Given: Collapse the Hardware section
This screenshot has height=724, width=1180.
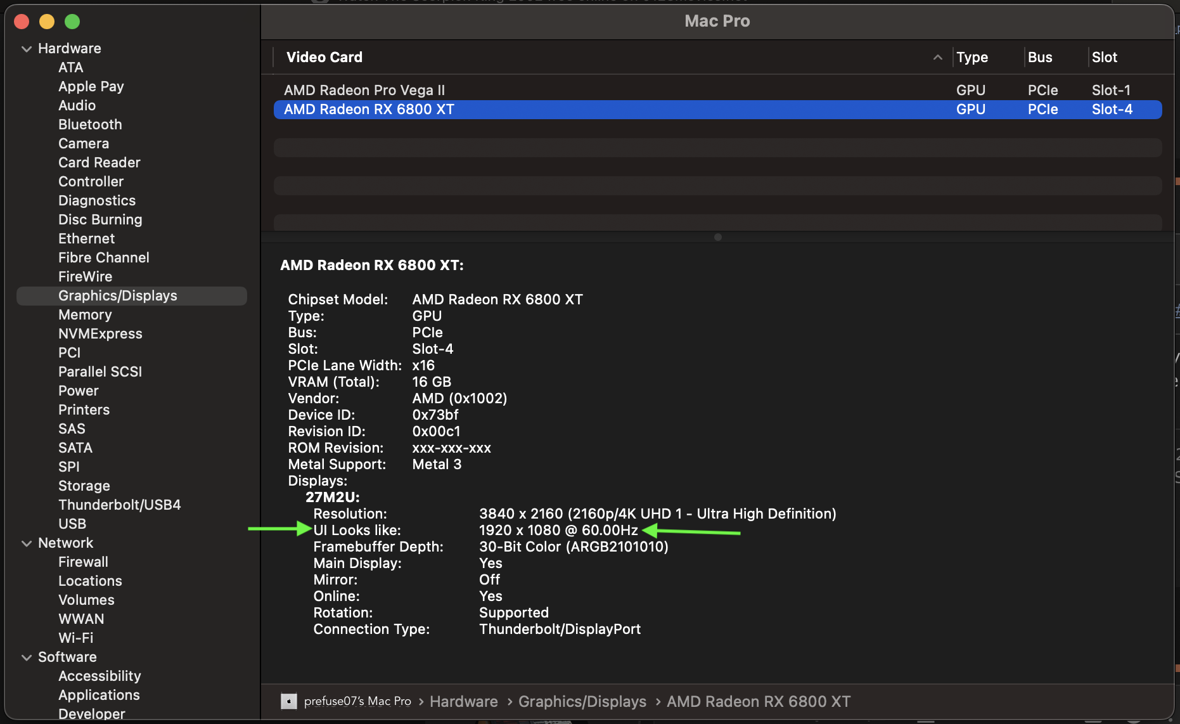Looking at the screenshot, I should [x=27, y=49].
